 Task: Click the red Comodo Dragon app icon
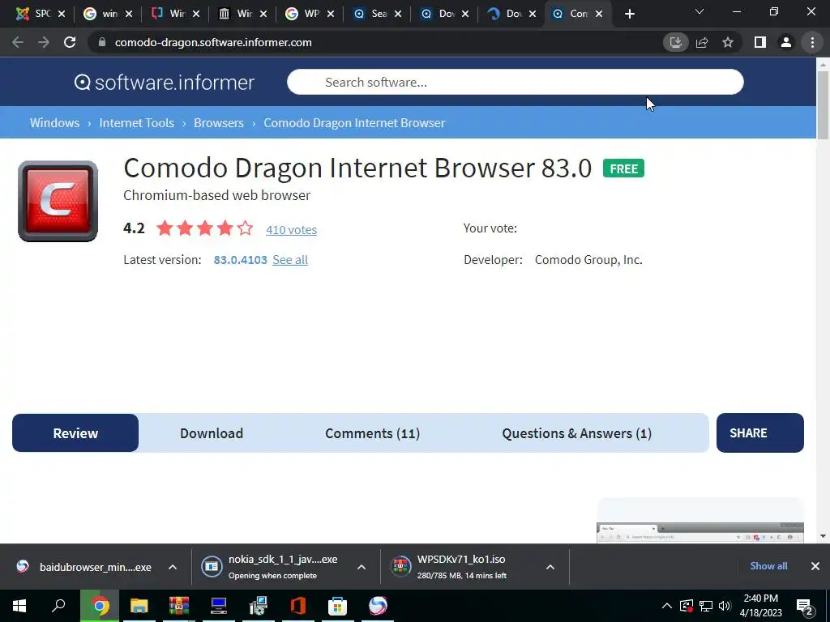point(58,201)
